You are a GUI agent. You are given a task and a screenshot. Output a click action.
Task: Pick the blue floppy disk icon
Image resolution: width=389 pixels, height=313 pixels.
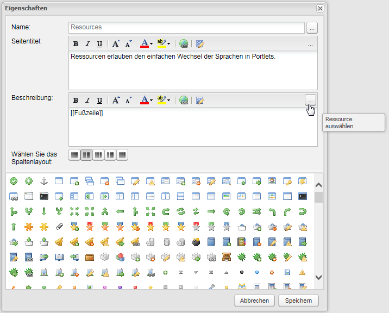(287, 272)
